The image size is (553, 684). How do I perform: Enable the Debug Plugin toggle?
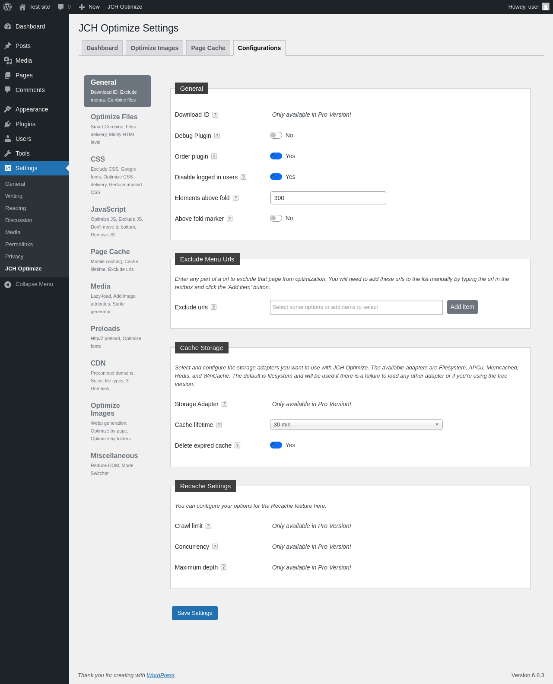click(x=276, y=135)
